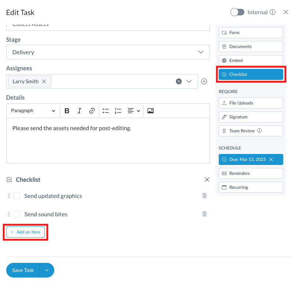Expand the Save Task options arrow
The image size is (292, 283).
coord(47,270)
